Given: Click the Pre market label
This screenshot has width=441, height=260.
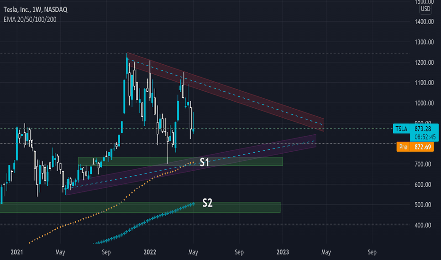Looking at the screenshot, I should point(403,147).
